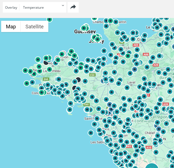This screenshot has height=168, width=174.
Task: Select the teal marker right of the A10 shield
Action: pyautogui.click(x=156, y=152)
